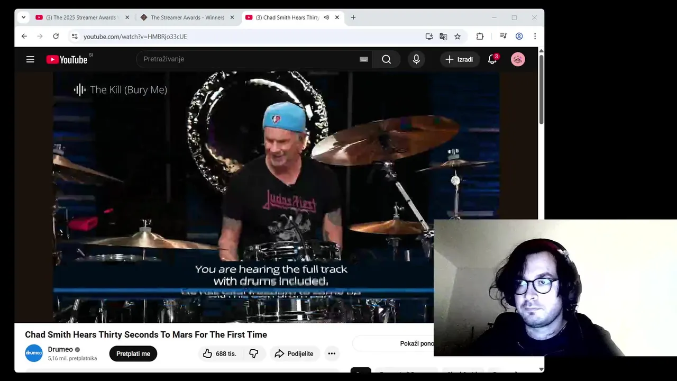Go to the YouTube home logo
677x381 pixels.
tap(67, 59)
